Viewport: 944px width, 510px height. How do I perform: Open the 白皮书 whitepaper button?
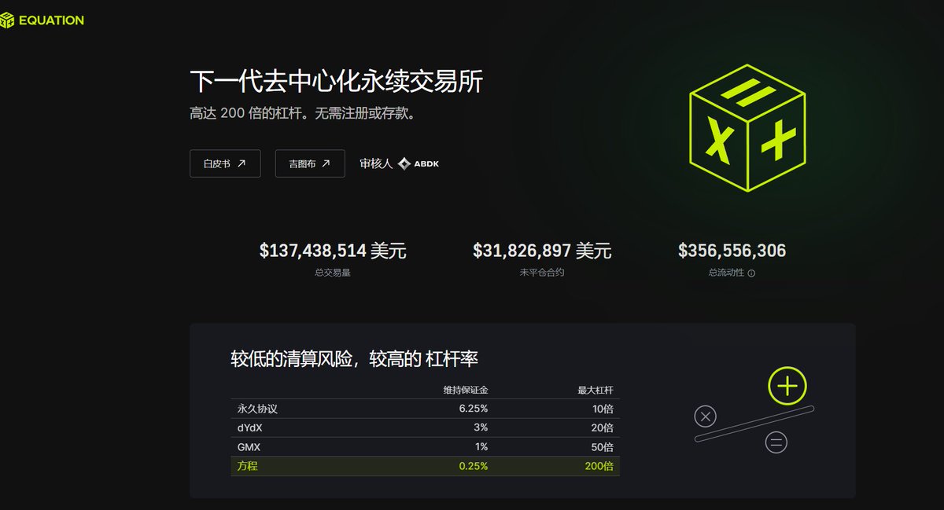pyautogui.click(x=225, y=163)
